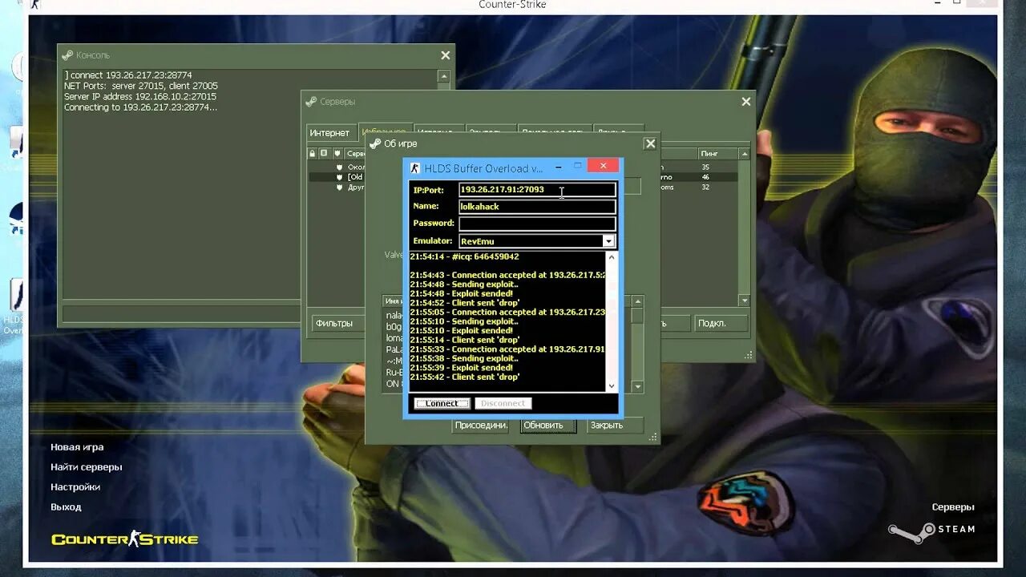Viewport: 1026px width, 577px height.
Task: Close the Об игре dialog
Action: (650, 143)
